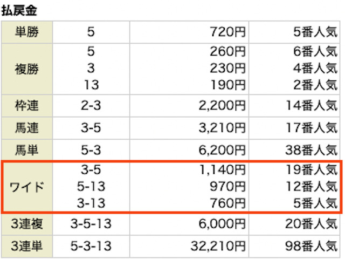Viewport: 345px width, 259px height.
Task: Click the 払戻金 heading
Action: (x=19, y=10)
